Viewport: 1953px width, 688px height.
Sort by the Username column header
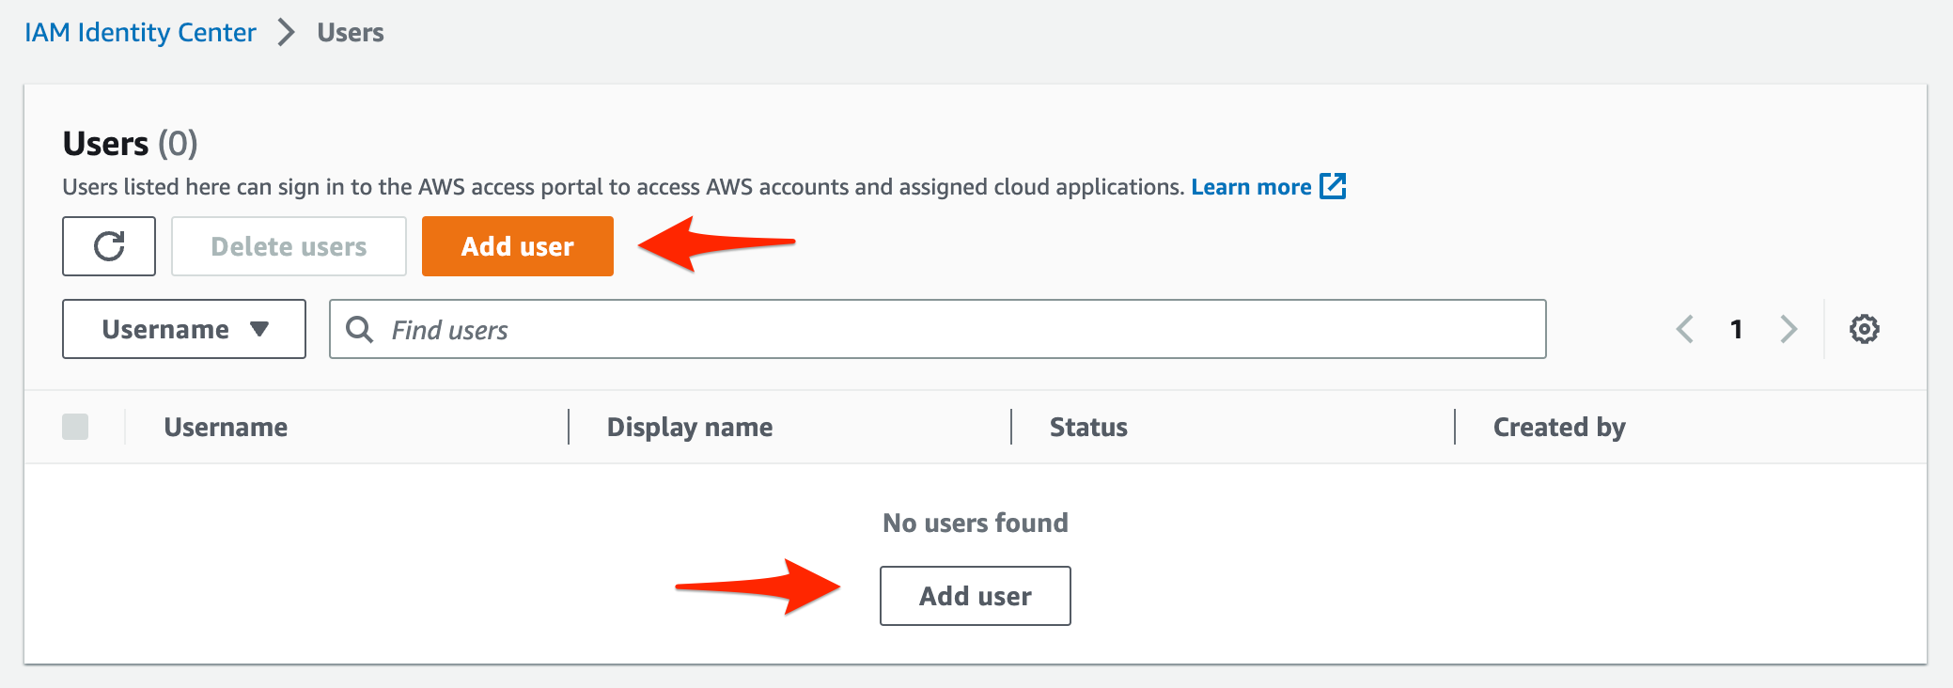(x=226, y=427)
